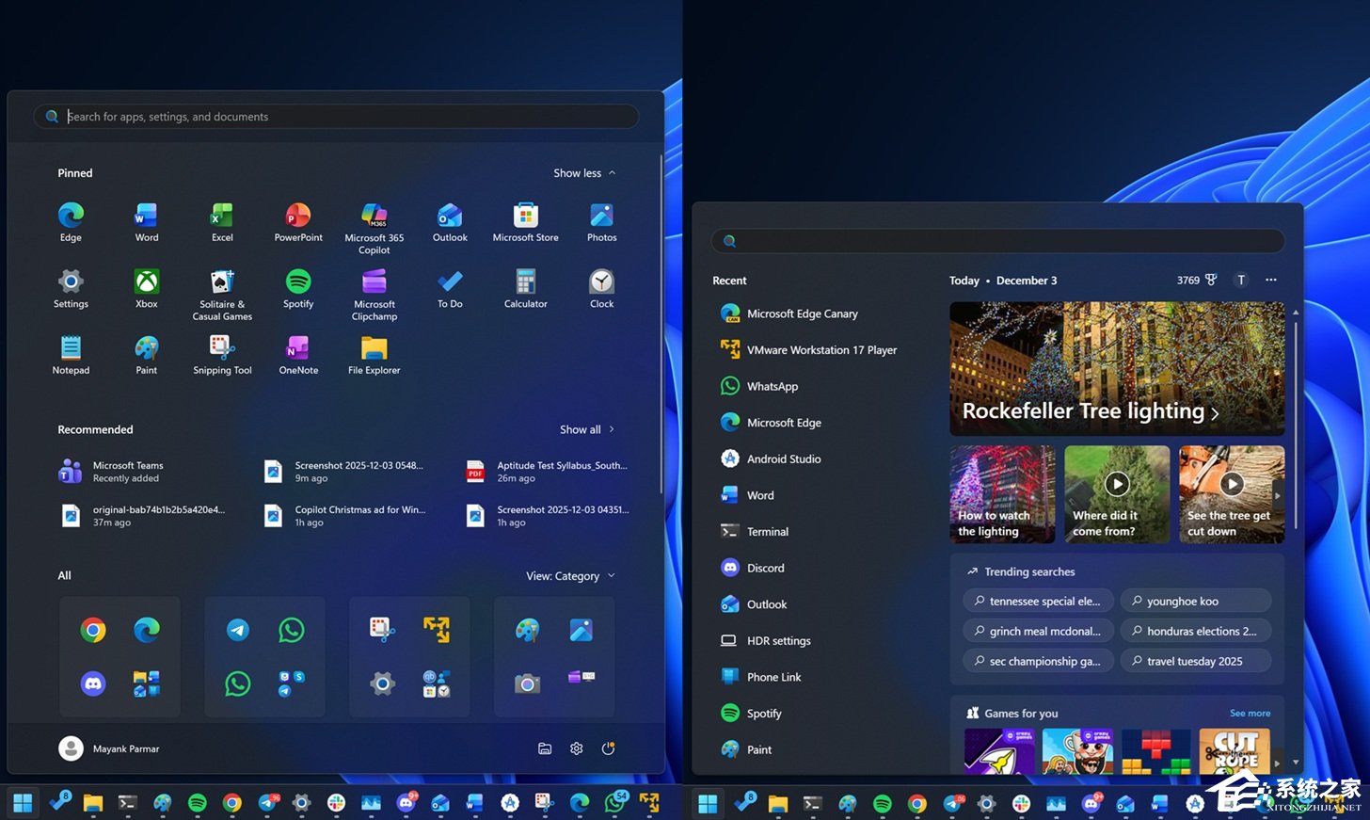Play the Where did it come from video
The height and width of the screenshot is (820, 1370).
(x=1116, y=484)
